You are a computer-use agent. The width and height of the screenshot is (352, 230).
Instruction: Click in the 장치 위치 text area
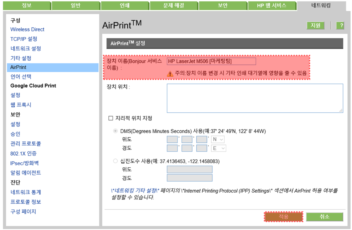coord(255,98)
